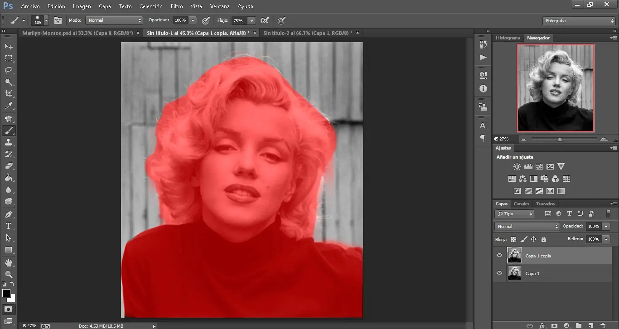Switch to the Trazados tab
The image size is (619, 329).
click(545, 204)
